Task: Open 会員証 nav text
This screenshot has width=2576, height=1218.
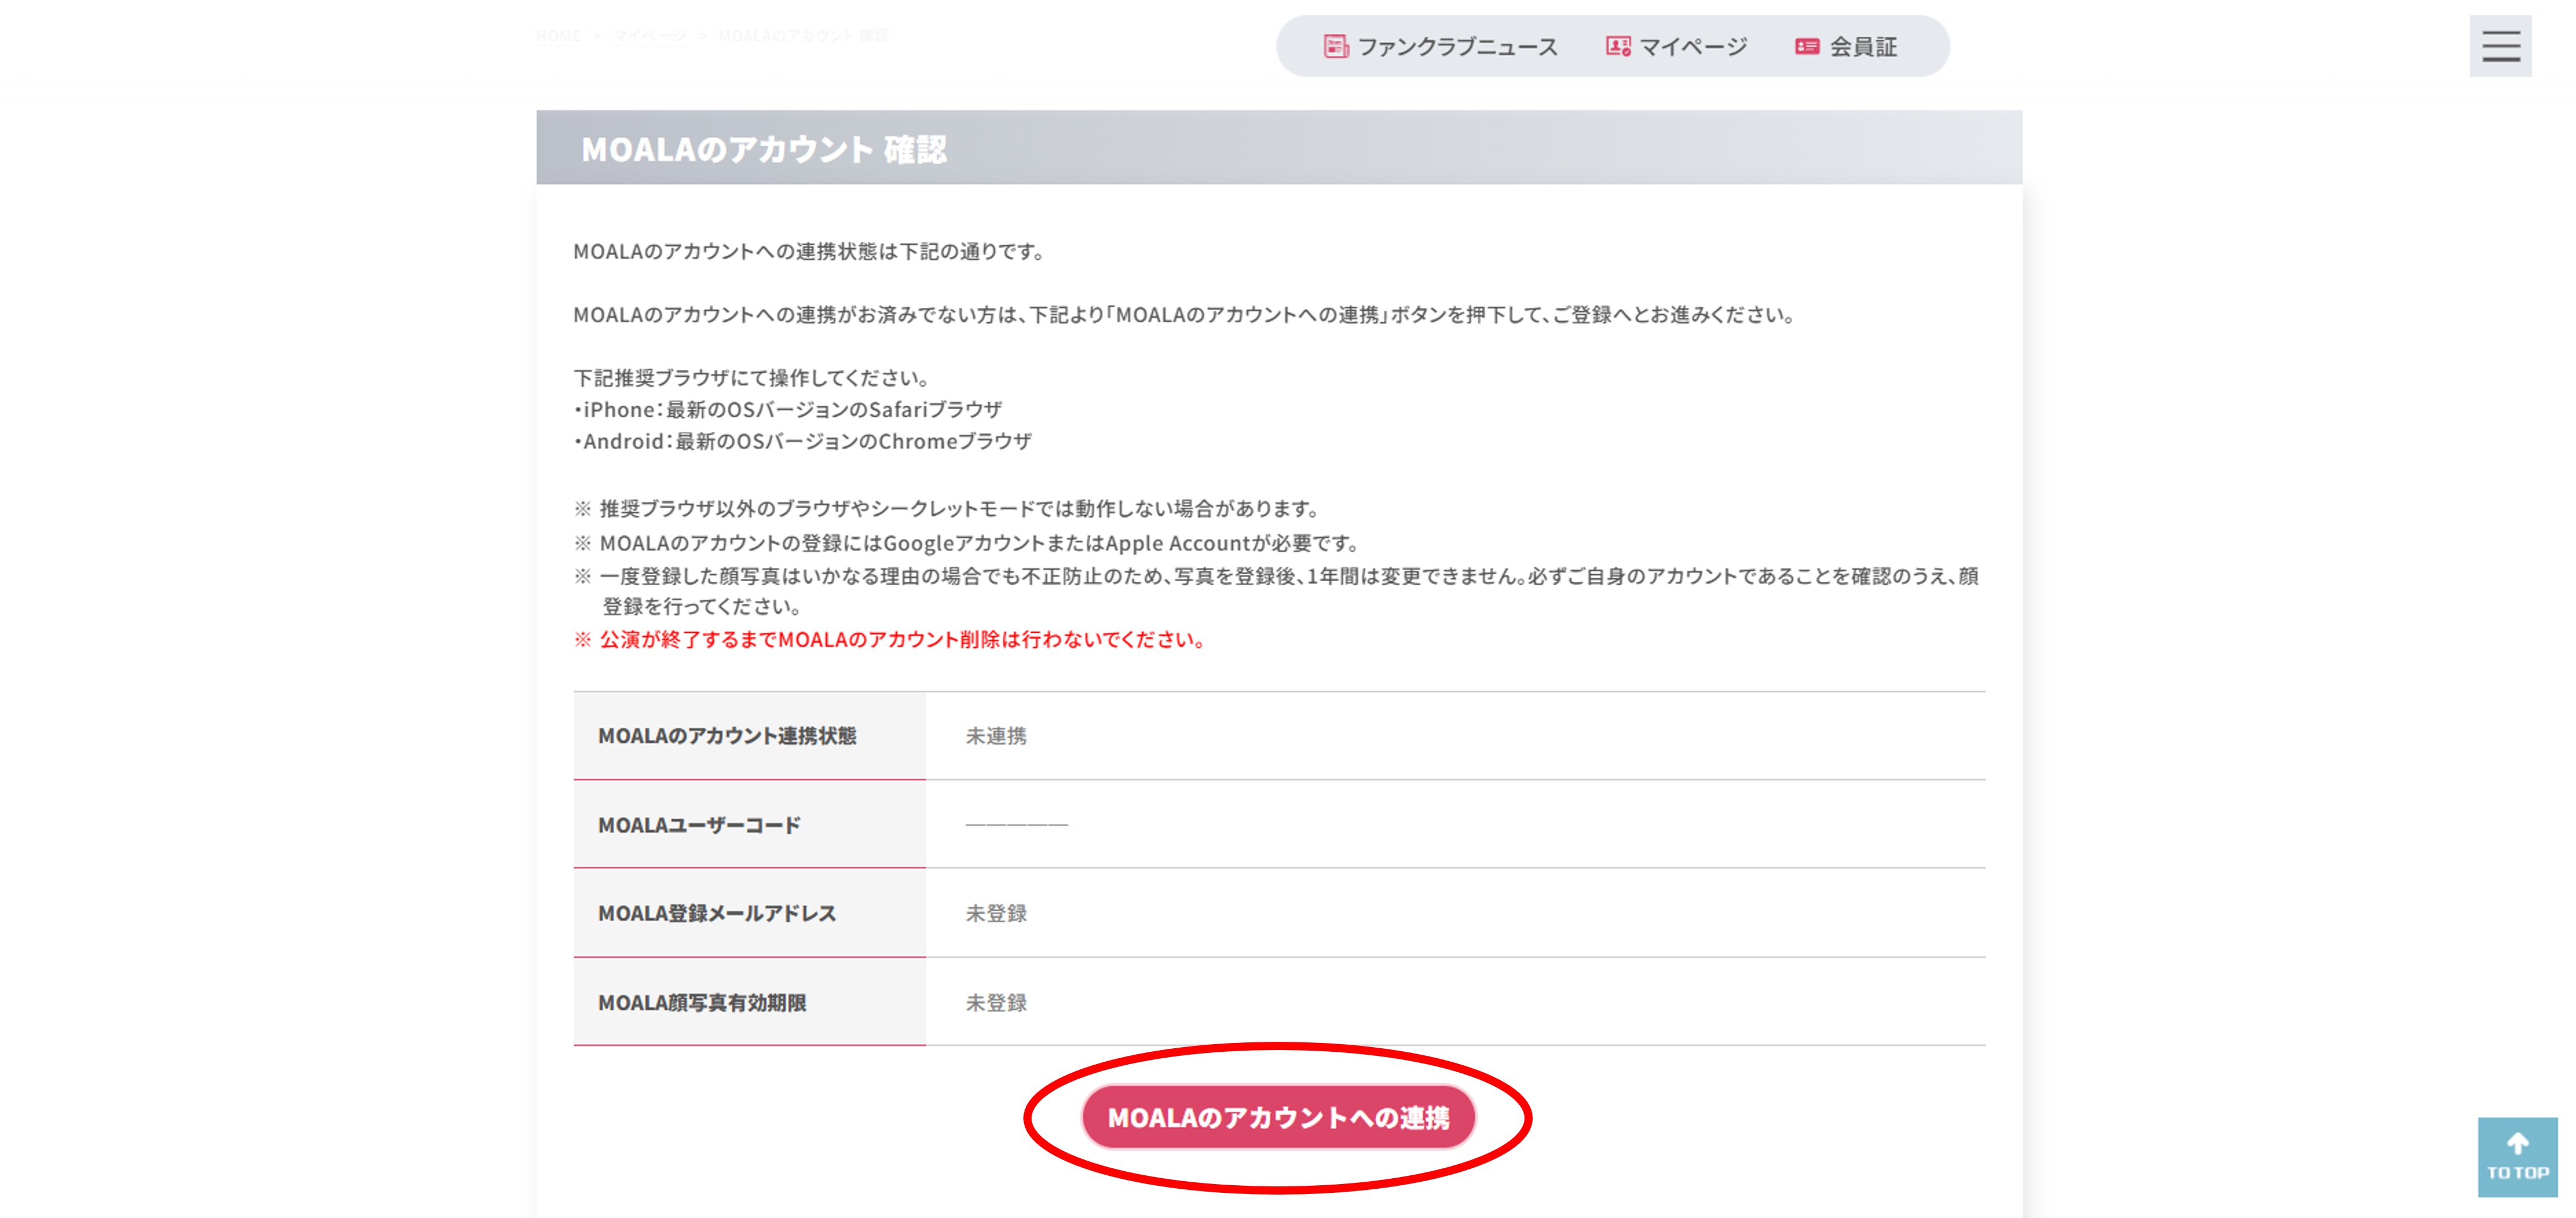Action: [x=1863, y=47]
